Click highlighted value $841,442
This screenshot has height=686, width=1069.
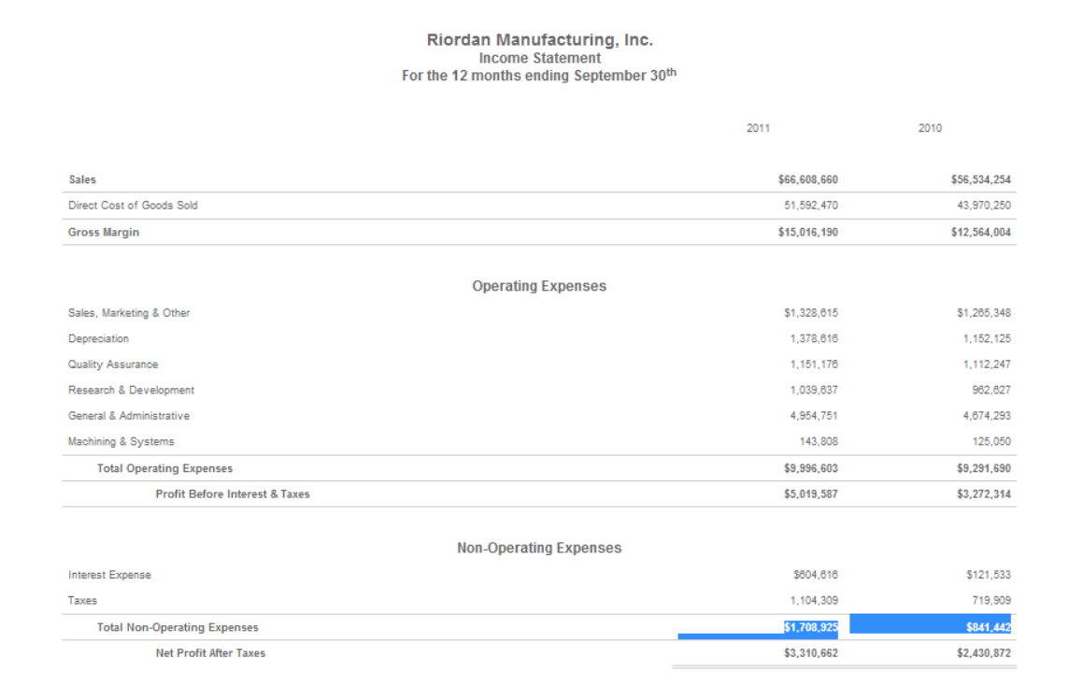[x=989, y=627]
